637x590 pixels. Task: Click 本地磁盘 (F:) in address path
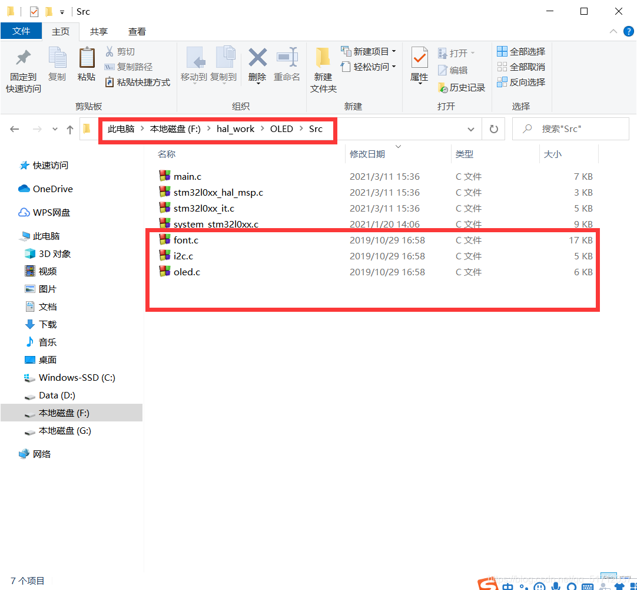point(175,129)
